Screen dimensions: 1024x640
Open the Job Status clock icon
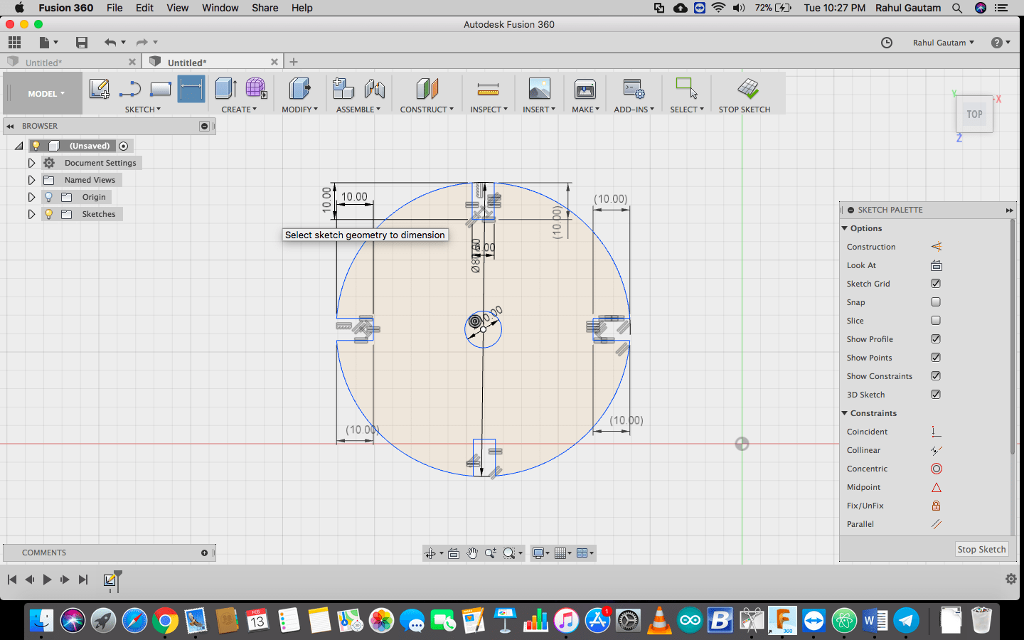(887, 43)
